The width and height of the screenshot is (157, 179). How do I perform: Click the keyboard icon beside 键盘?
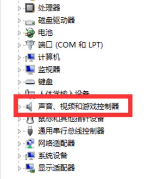click(x=30, y=82)
